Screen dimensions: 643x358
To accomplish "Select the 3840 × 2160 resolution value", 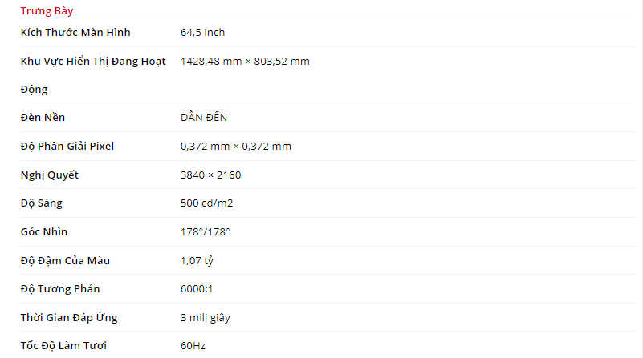I will point(211,175).
